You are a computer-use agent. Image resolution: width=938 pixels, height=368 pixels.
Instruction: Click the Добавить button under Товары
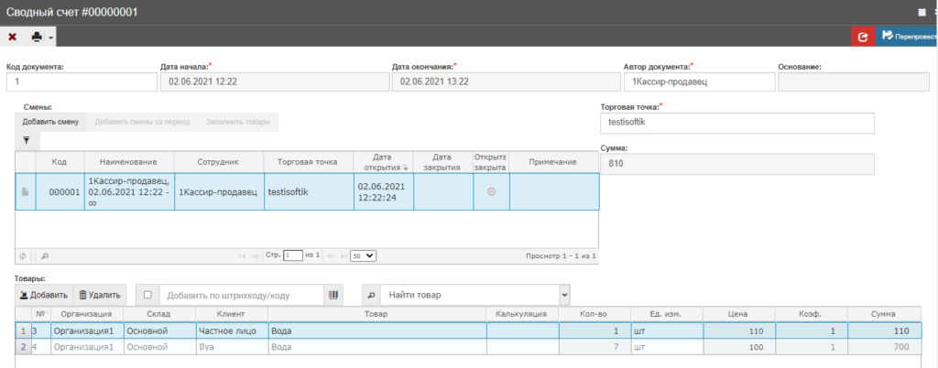[x=43, y=295]
